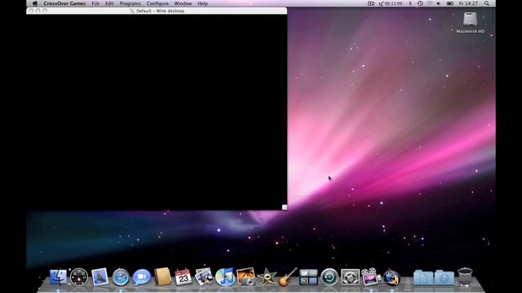Open the Help menu
The width and height of the screenshot is (522, 293).
click(203, 3)
